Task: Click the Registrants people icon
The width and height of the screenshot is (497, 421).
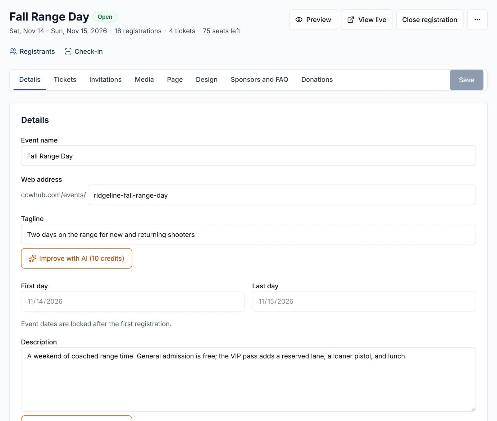Action: (x=13, y=52)
